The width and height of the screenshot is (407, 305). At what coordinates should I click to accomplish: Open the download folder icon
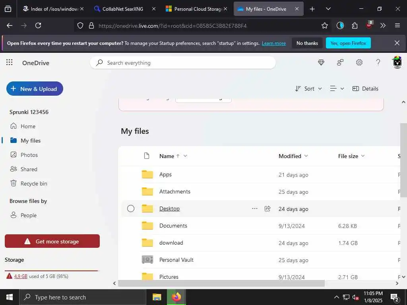pos(147,243)
